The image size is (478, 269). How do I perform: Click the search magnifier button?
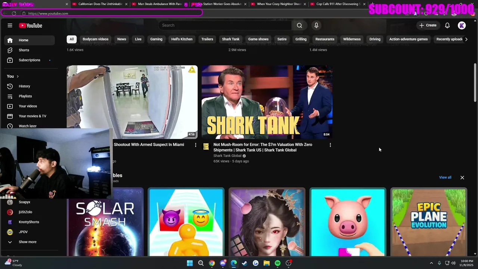coord(299,25)
